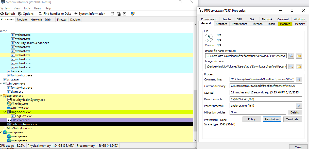Open Find handles or DLLs

pos(55,14)
